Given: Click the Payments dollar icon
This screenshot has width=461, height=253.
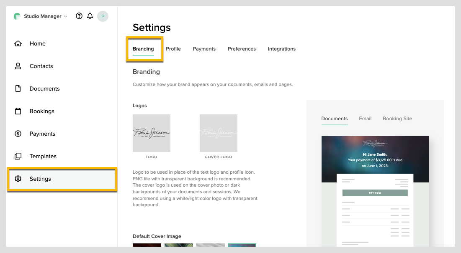Looking at the screenshot, I should pyautogui.click(x=18, y=134).
